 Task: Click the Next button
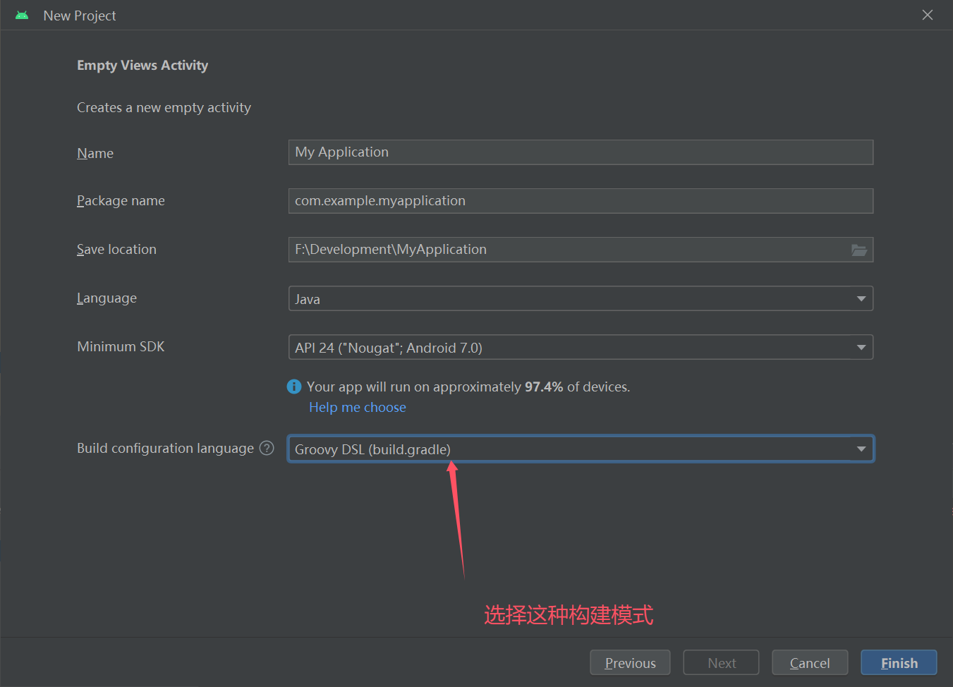[721, 663]
